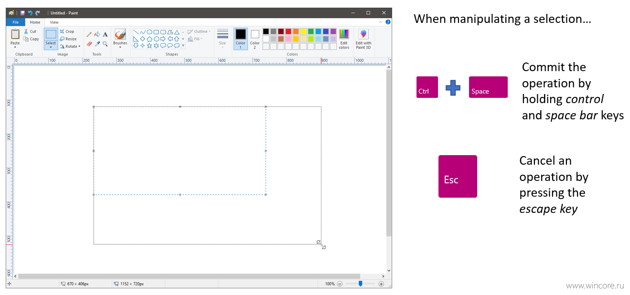The height and width of the screenshot is (295, 630).
Task: Expand the Paste dropdown arrow
Action: click(x=15, y=47)
